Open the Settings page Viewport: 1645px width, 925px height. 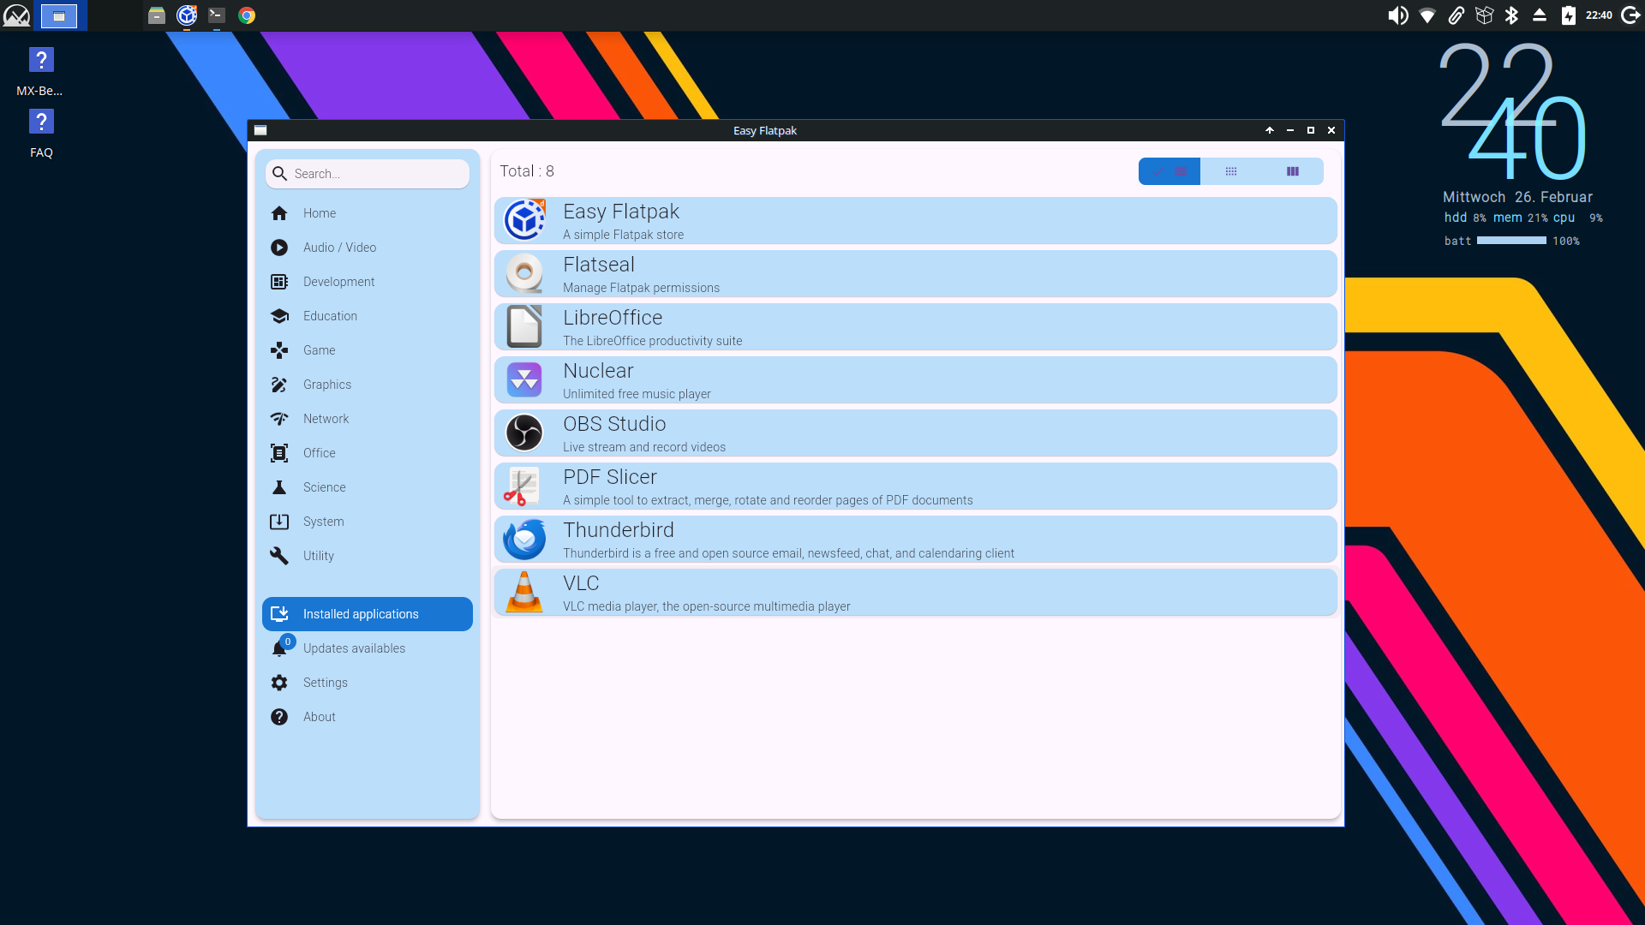tap(368, 683)
